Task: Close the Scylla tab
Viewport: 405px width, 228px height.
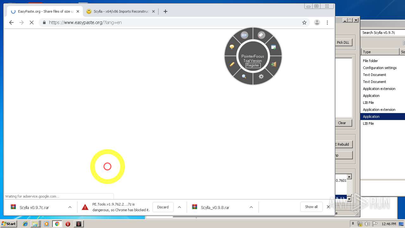Action: pos(153,11)
